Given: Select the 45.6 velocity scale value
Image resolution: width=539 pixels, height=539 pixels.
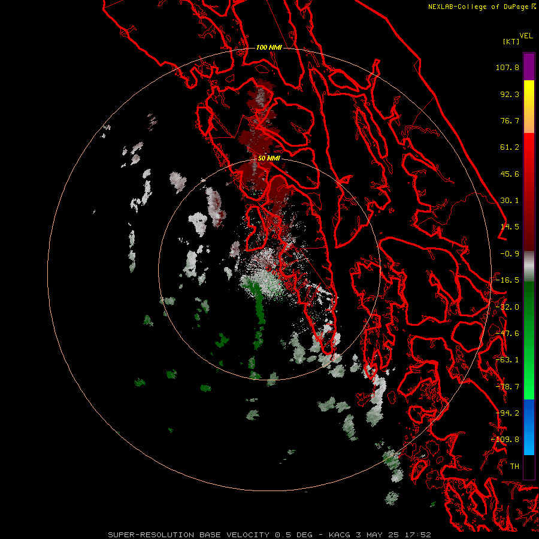Looking at the screenshot, I should coord(510,174).
